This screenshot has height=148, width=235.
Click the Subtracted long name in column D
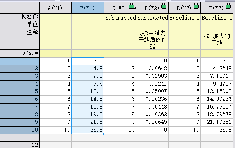[x=152, y=18]
